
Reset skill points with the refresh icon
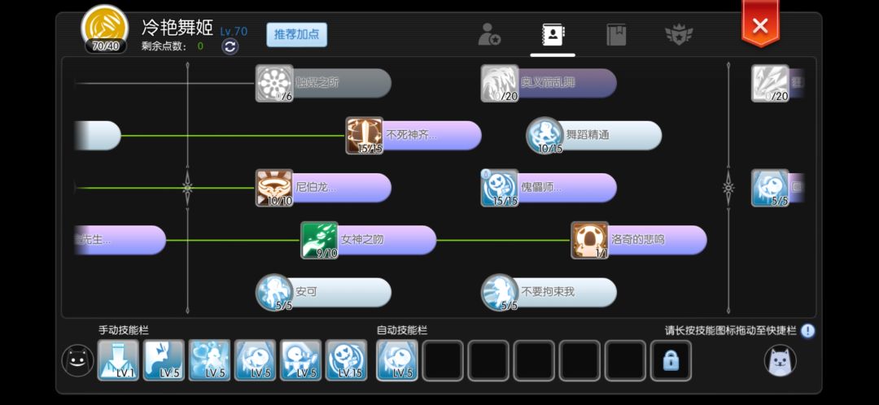tap(230, 46)
